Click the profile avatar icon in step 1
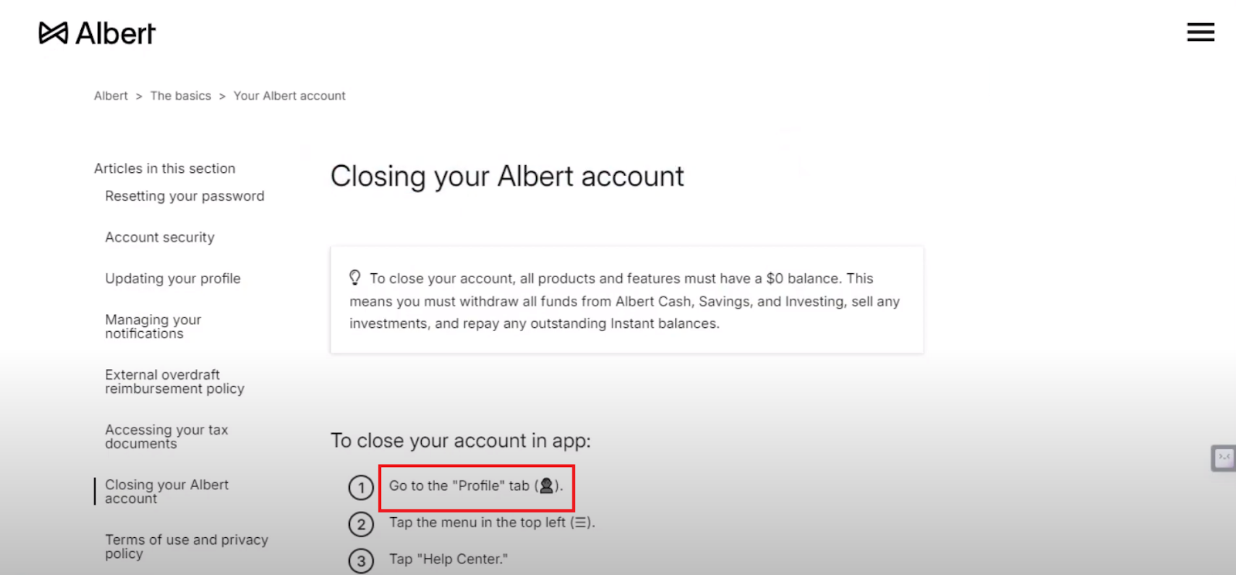 547,485
